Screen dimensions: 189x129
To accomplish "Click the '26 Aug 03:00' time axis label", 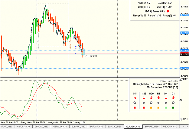I will (x=52, y=122).
